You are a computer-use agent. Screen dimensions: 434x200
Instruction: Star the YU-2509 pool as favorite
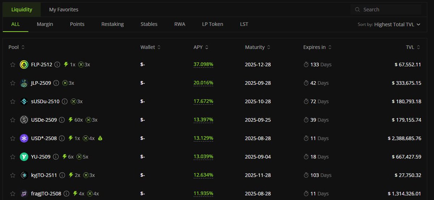[13, 157]
